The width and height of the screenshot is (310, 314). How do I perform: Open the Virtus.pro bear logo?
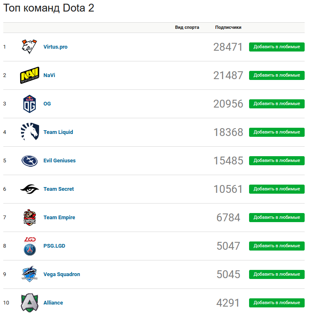(x=29, y=47)
